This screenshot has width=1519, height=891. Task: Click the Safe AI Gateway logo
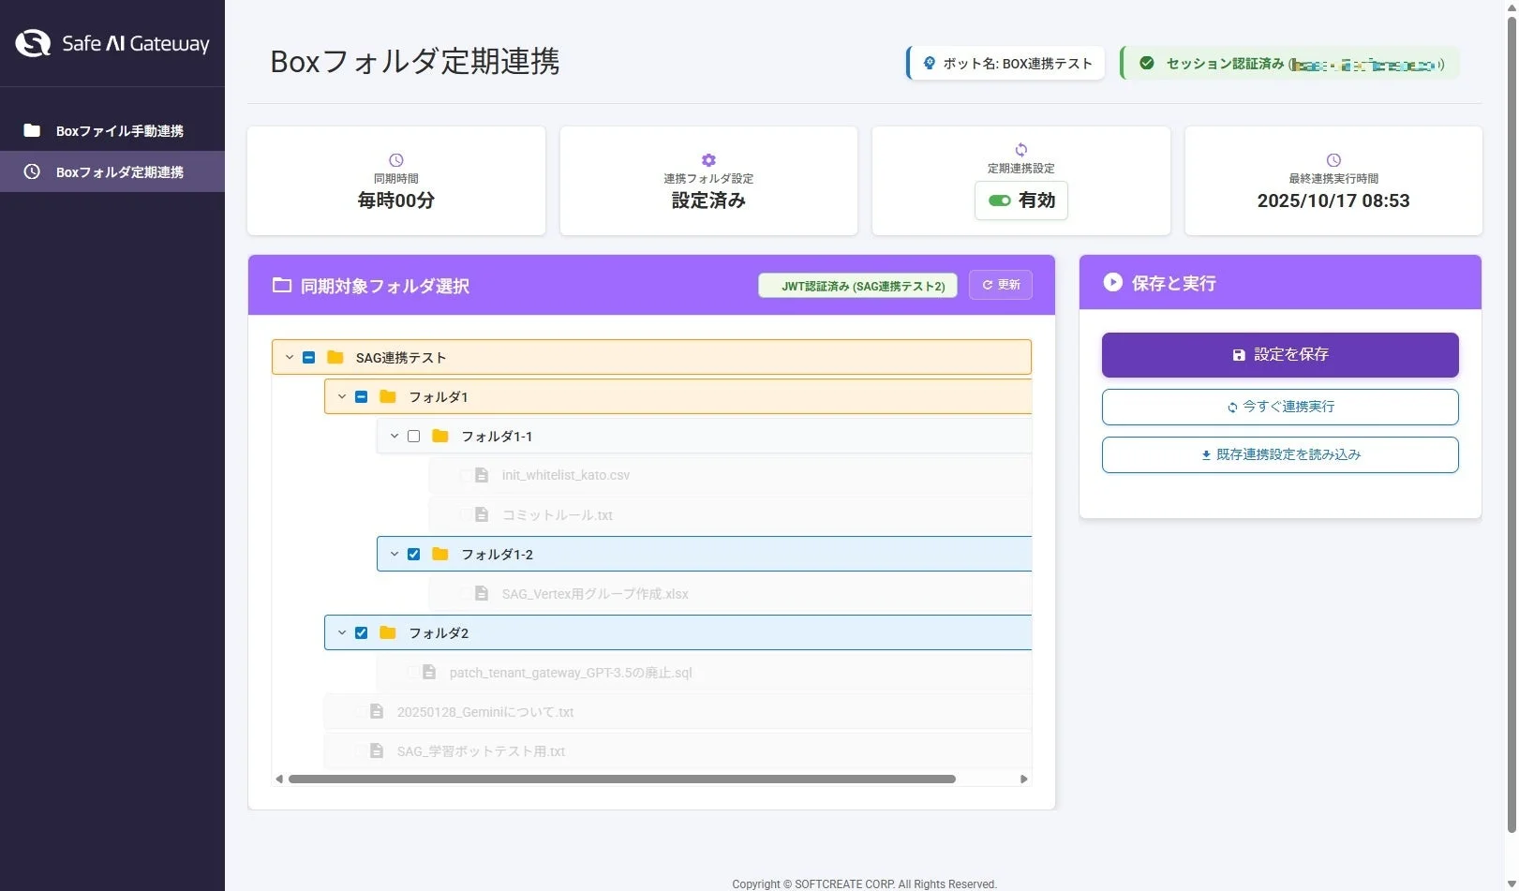(x=111, y=42)
